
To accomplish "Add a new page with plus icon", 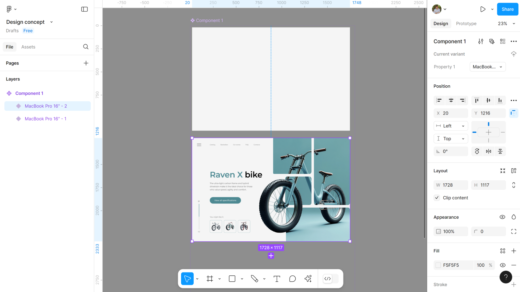I will coord(86,63).
